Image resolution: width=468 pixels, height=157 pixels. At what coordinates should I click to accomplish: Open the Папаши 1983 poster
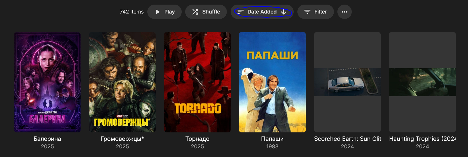tap(272, 82)
